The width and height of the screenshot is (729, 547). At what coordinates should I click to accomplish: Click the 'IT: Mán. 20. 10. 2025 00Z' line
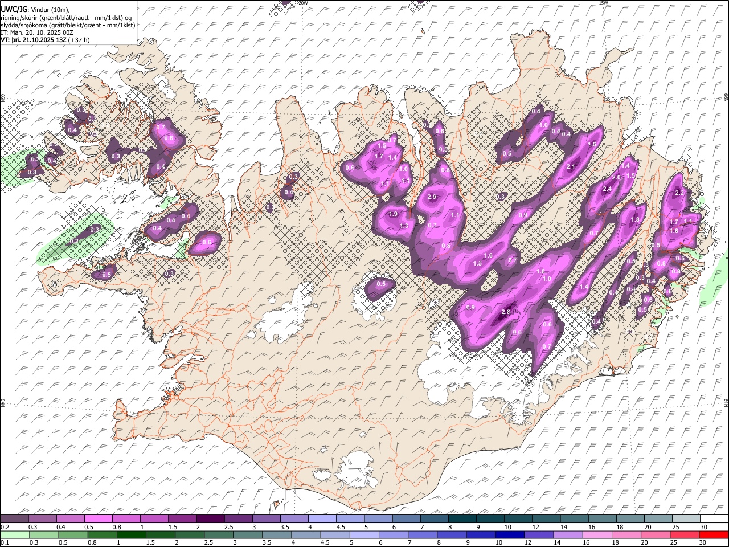(37, 32)
